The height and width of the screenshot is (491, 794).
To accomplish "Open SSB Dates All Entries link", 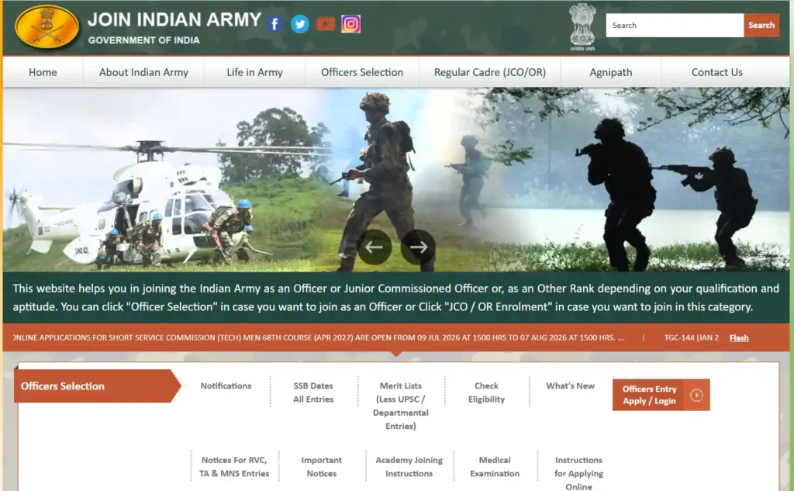I will [313, 392].
